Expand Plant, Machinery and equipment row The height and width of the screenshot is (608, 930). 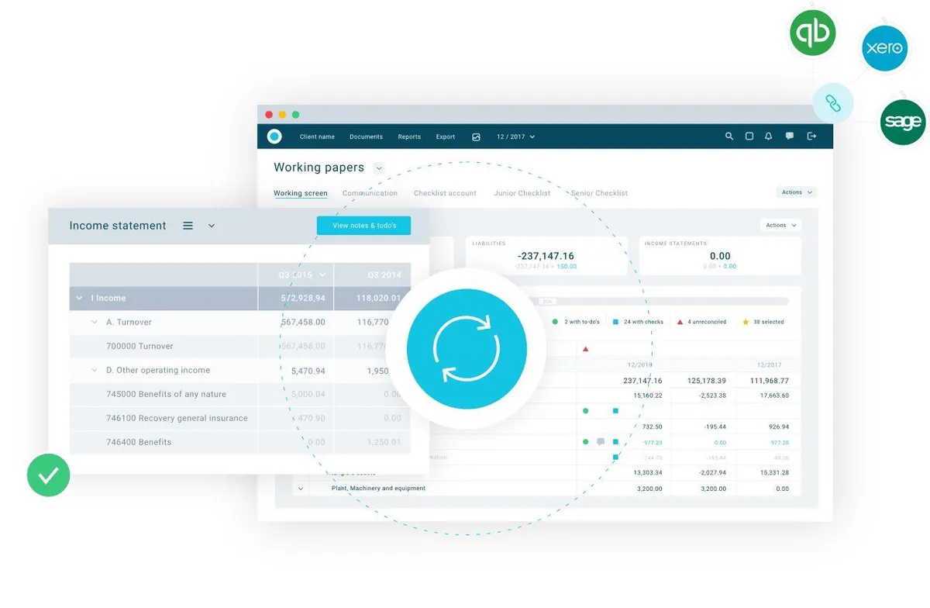point(301,489)
